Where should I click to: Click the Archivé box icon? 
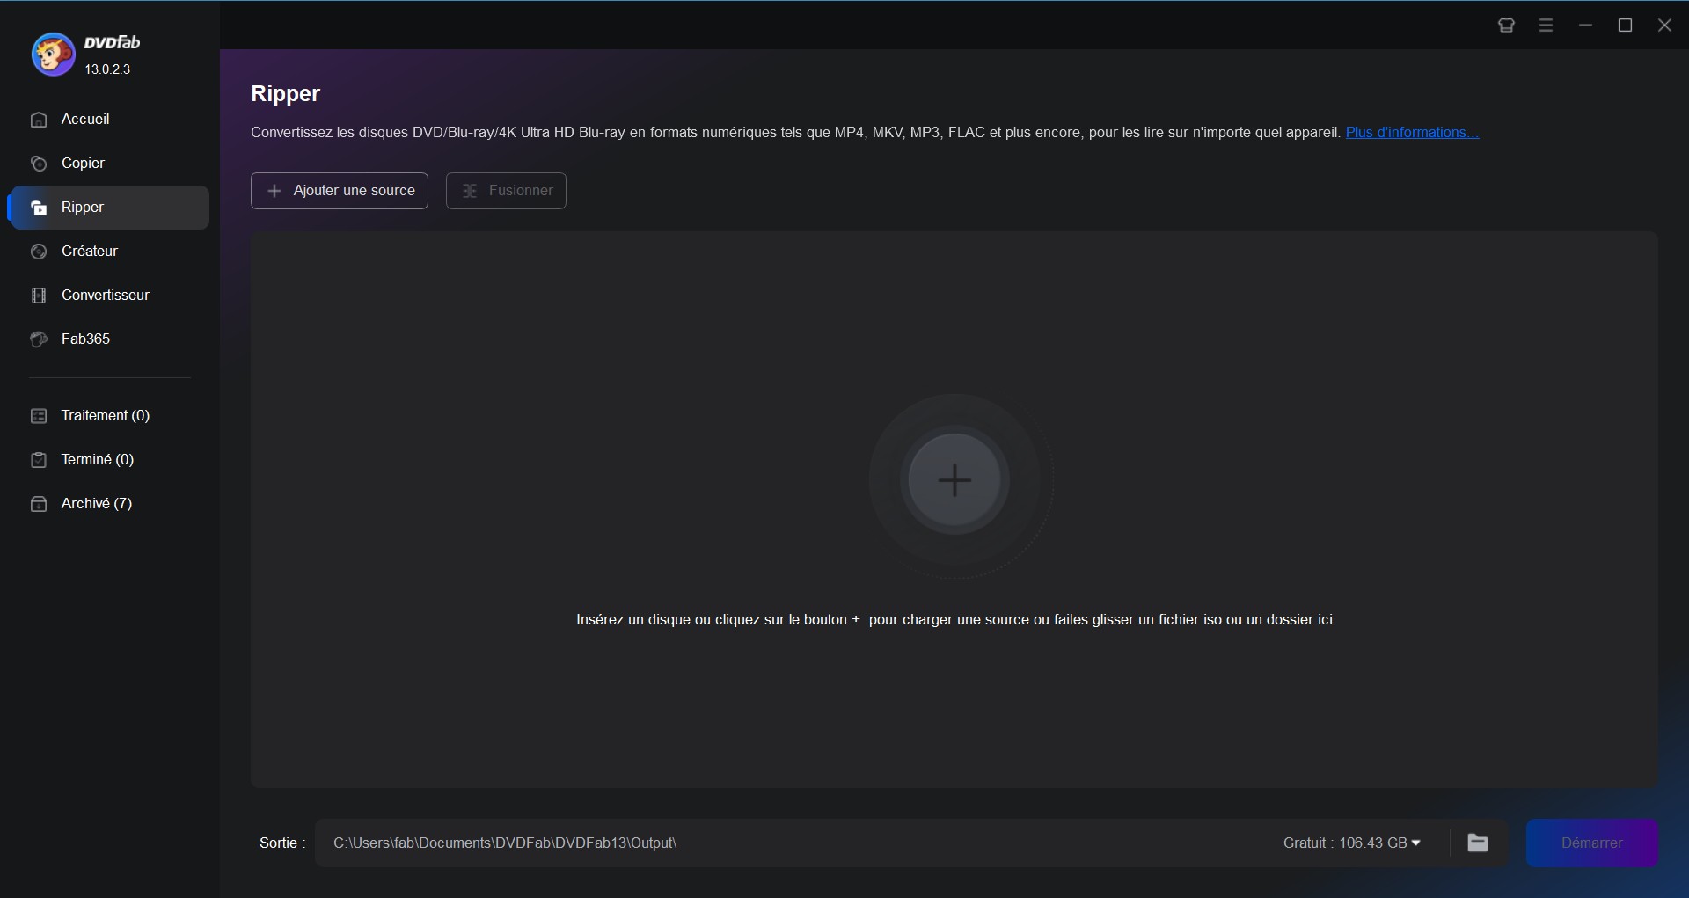point(39,504)
